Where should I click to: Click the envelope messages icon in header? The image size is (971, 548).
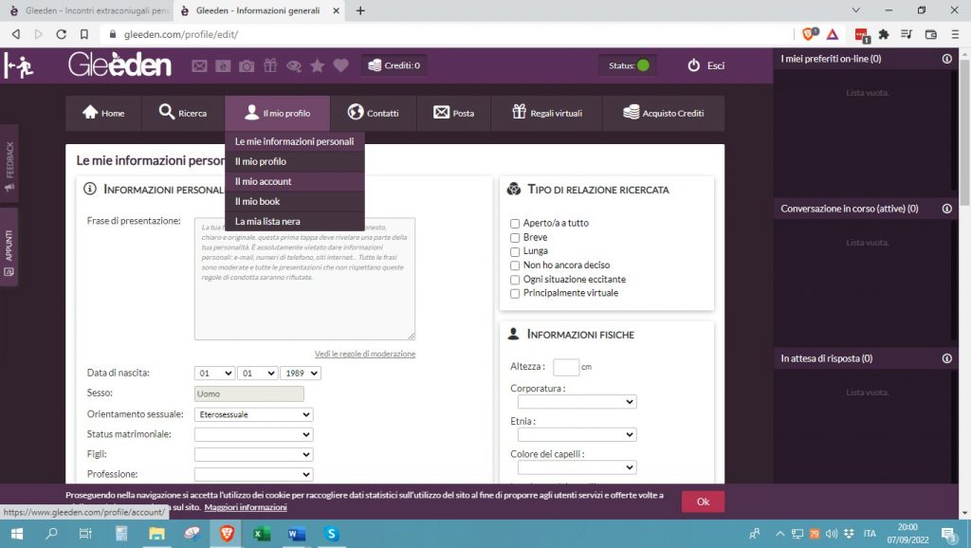tap(199, 65)
